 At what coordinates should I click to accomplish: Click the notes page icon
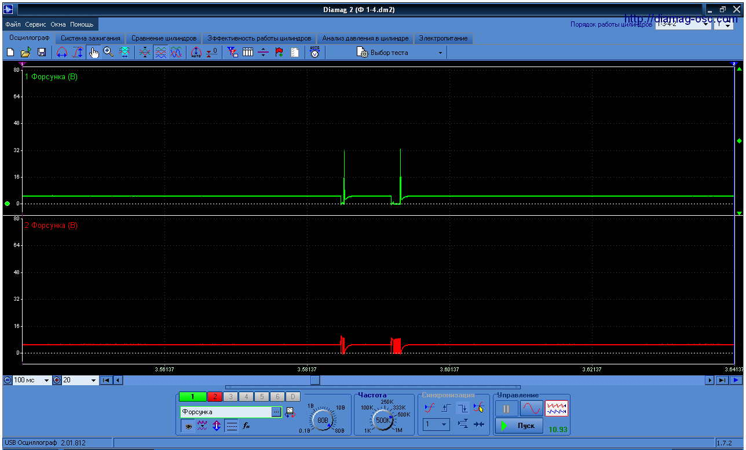295,53
